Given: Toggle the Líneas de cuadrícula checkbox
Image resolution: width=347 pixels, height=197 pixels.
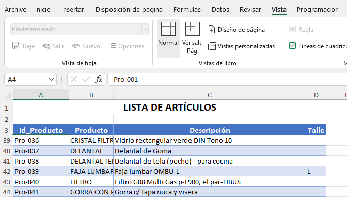Looking at the screenshot, I should coord(292,46).
